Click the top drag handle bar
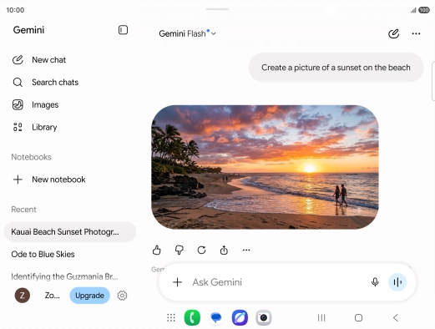Image resolution: width=435 pixels, height=329 pixels. [x=217, y=9]
